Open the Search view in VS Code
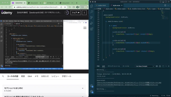The height and width of the screenshot is (97, 171). [x=92, y=12]
